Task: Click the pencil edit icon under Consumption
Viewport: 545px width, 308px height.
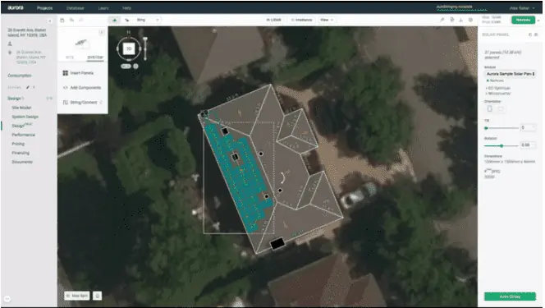Action: (28, 87)
